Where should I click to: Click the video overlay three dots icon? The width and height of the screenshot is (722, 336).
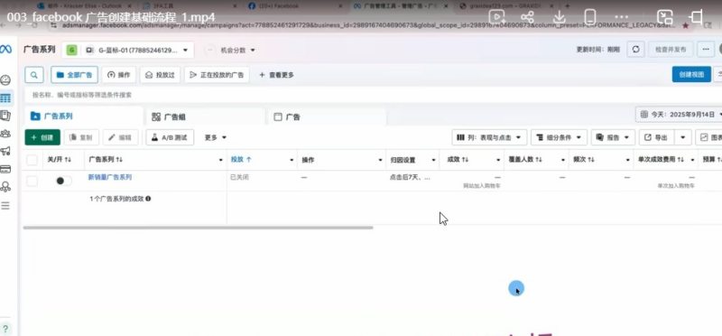(x=621, y=17)
